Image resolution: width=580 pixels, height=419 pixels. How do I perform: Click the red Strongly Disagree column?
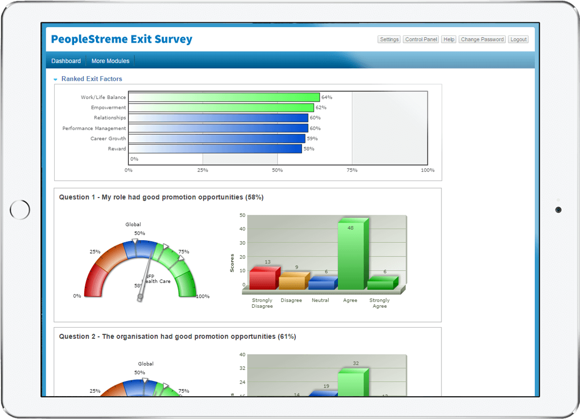pyautogui.click(x=262, y=279)
